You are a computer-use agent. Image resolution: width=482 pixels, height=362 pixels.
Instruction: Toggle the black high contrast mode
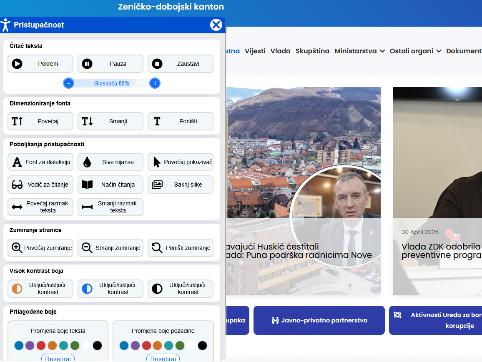(180, 288)
